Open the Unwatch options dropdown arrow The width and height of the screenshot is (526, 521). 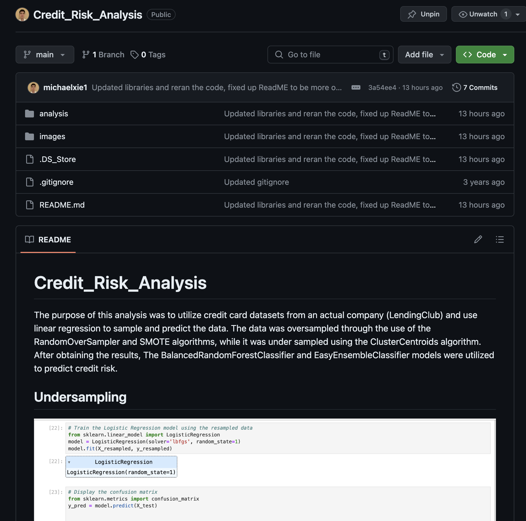(518, 14)
